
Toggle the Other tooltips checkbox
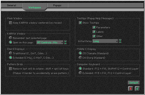pos(94,36)
